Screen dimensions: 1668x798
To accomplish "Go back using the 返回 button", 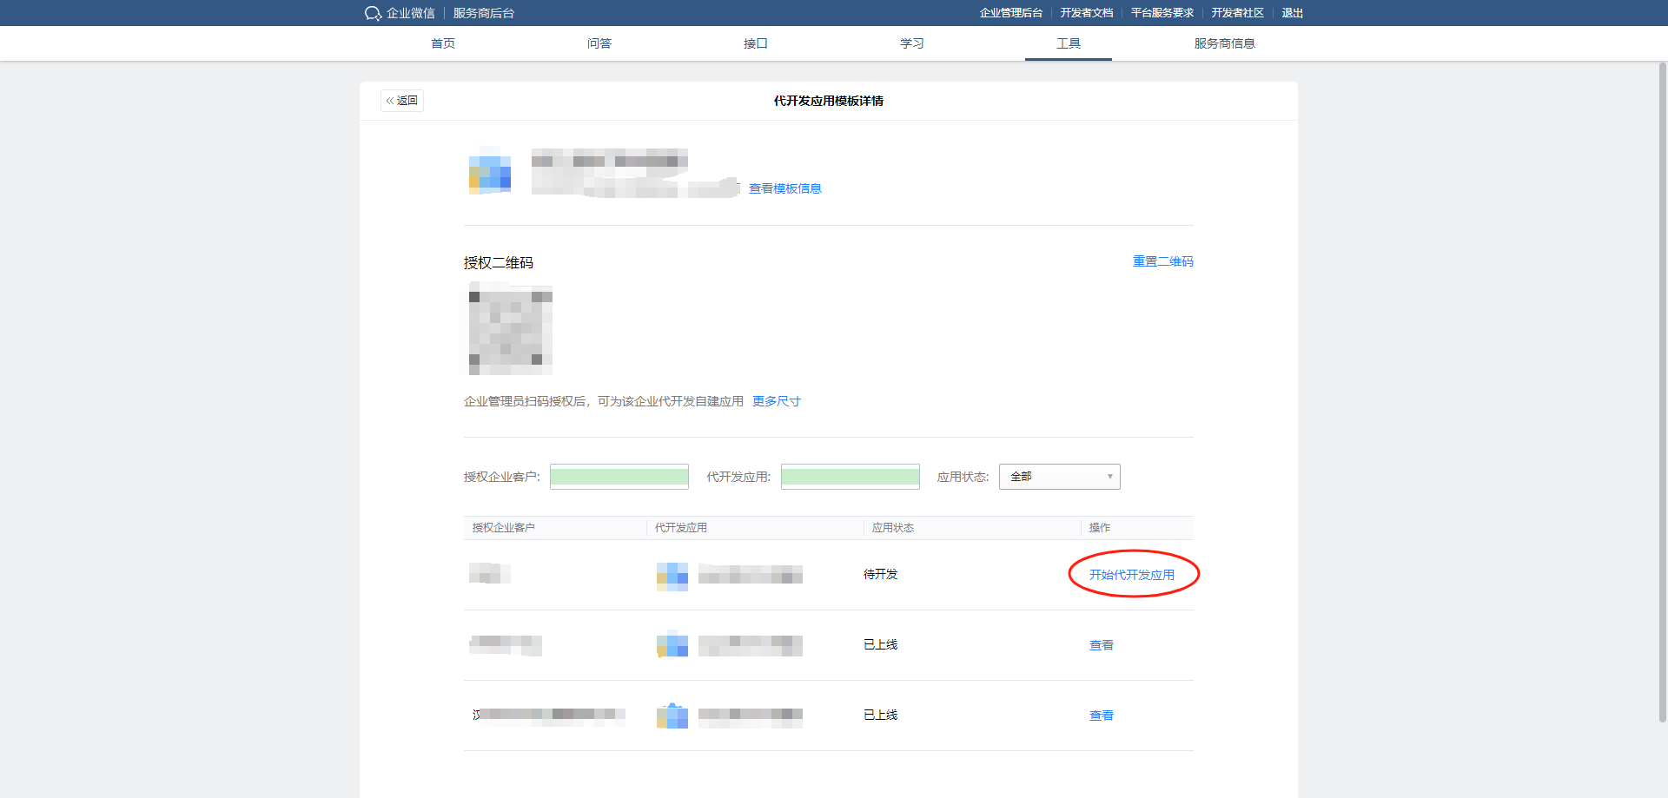I will [x=402, y=101].
